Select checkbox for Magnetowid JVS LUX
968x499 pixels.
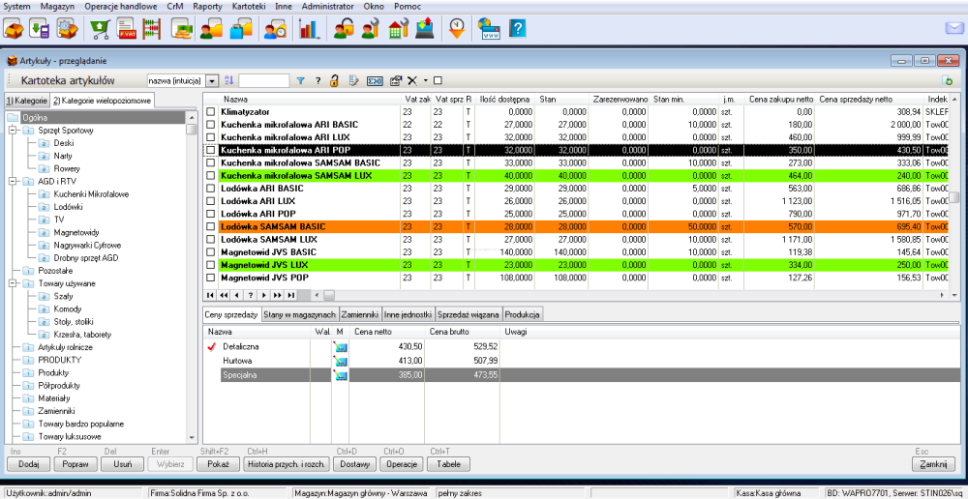[211, 264]
